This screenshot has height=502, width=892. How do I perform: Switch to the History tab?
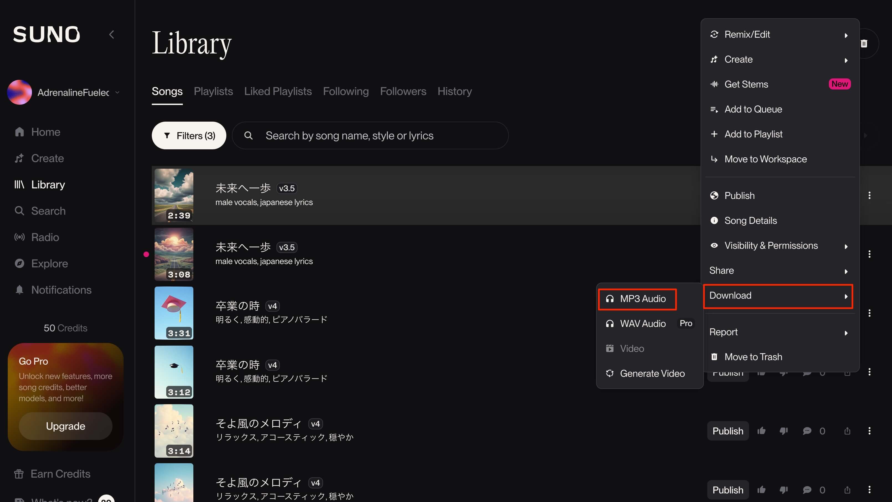click(x=455, y=91)
